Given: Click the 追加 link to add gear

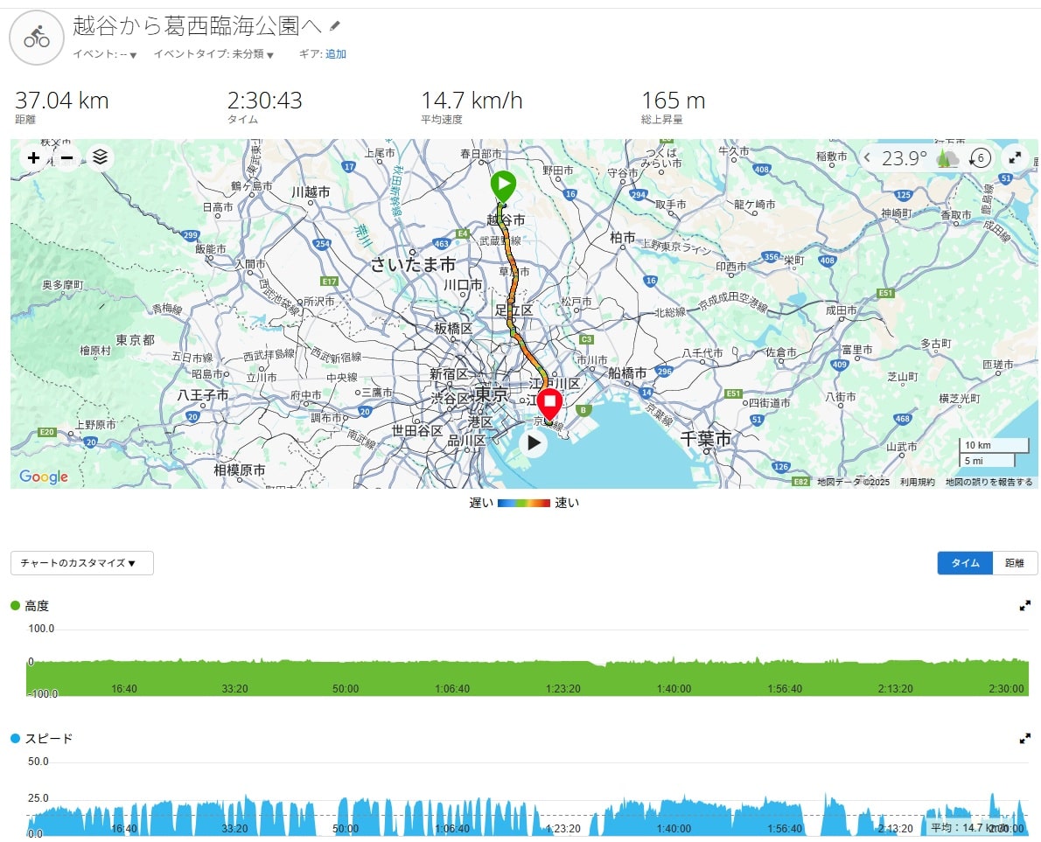Looking at the screenshot, I should (x=336, y=53).
